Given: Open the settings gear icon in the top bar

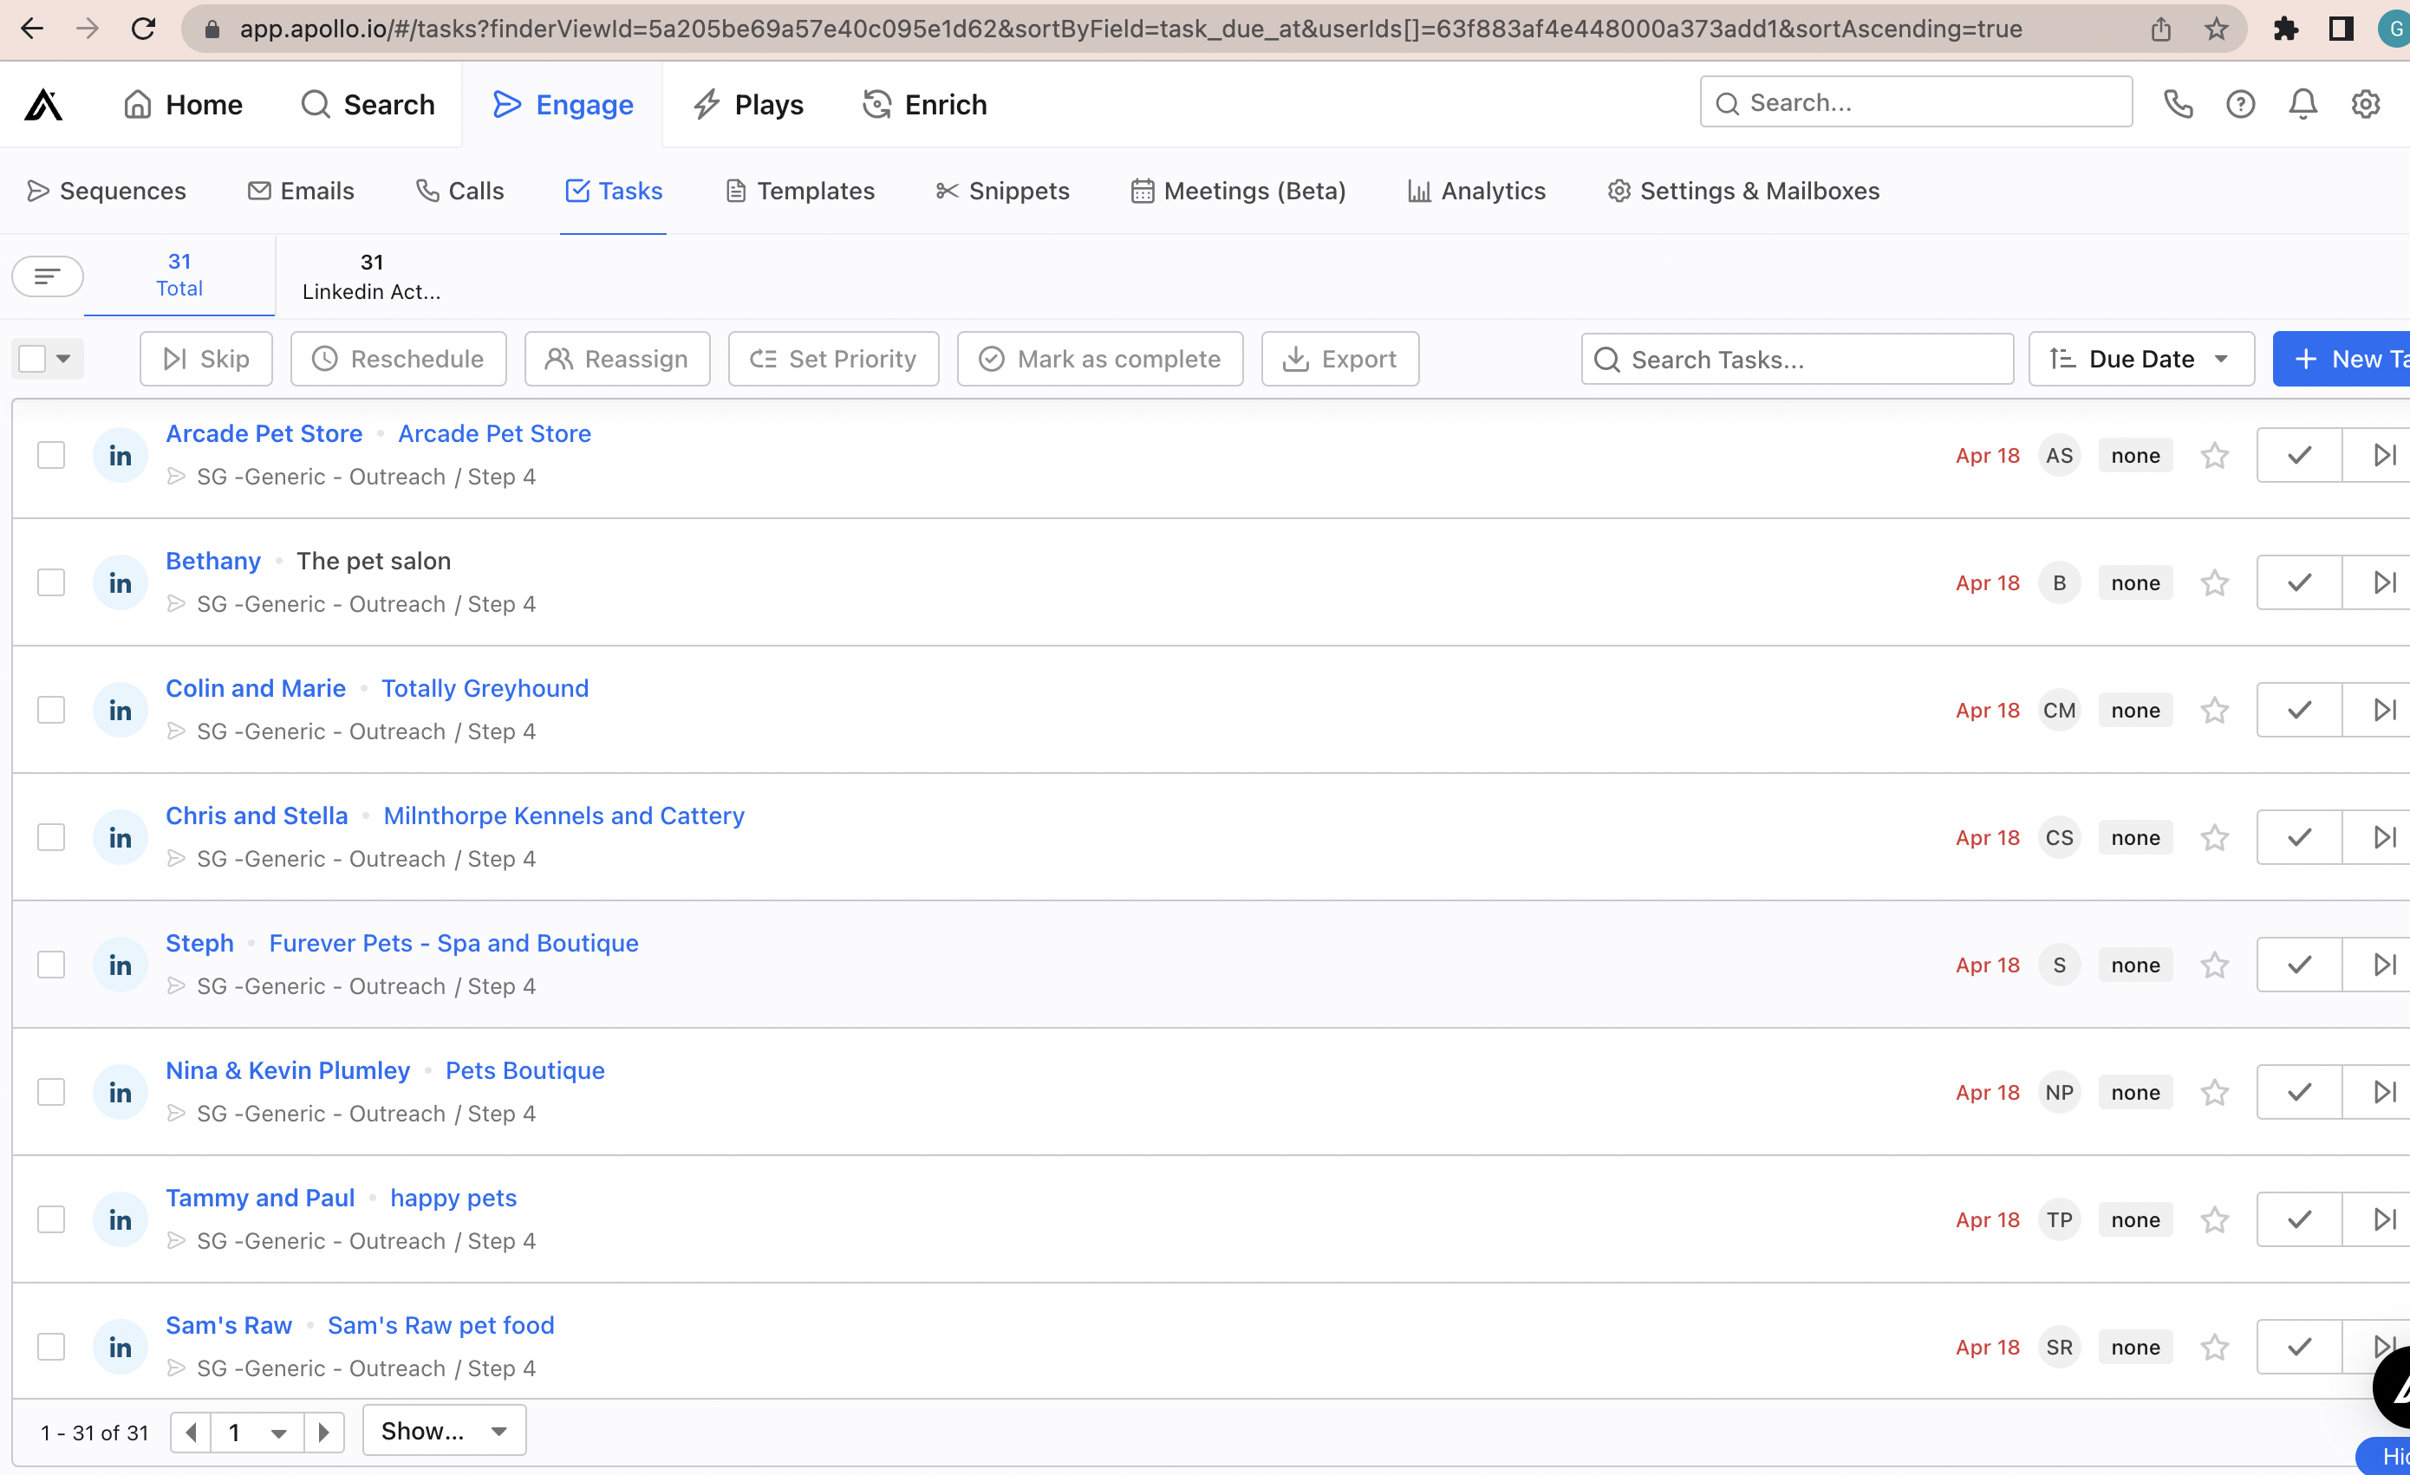Looking at the screenshot, I should point(2365,104).
